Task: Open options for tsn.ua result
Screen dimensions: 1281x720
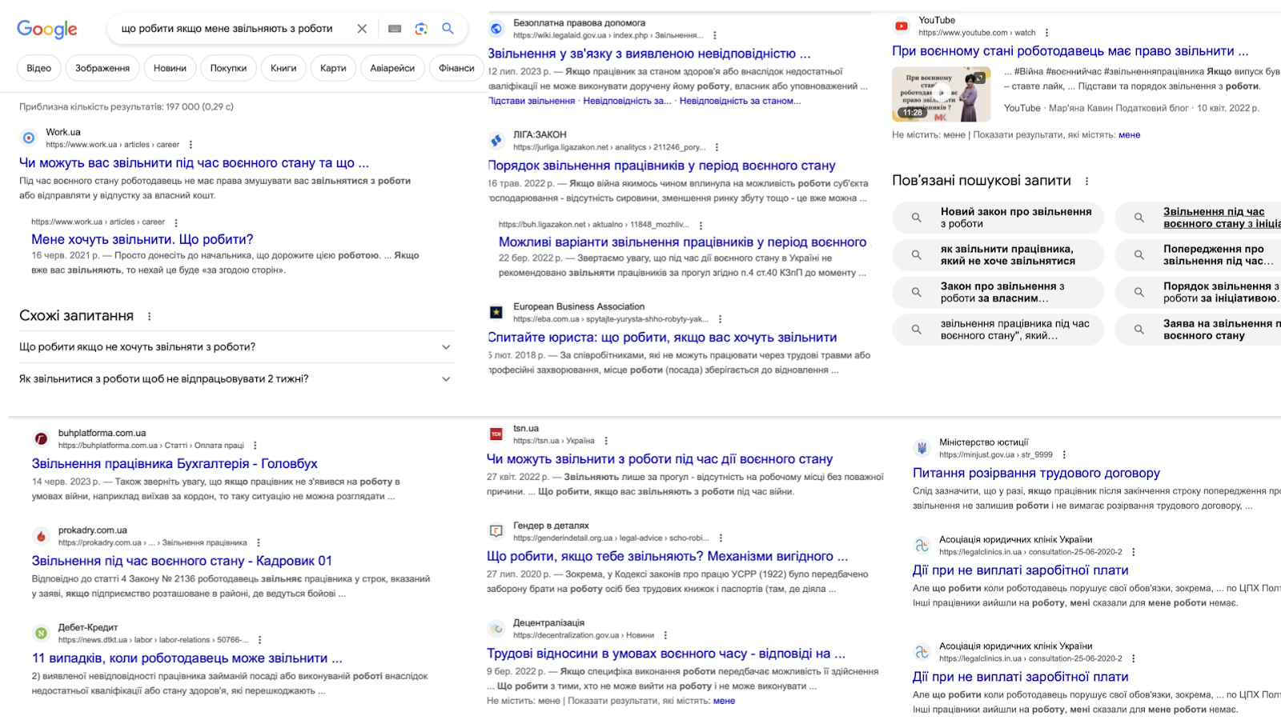Action: (606, 441)
